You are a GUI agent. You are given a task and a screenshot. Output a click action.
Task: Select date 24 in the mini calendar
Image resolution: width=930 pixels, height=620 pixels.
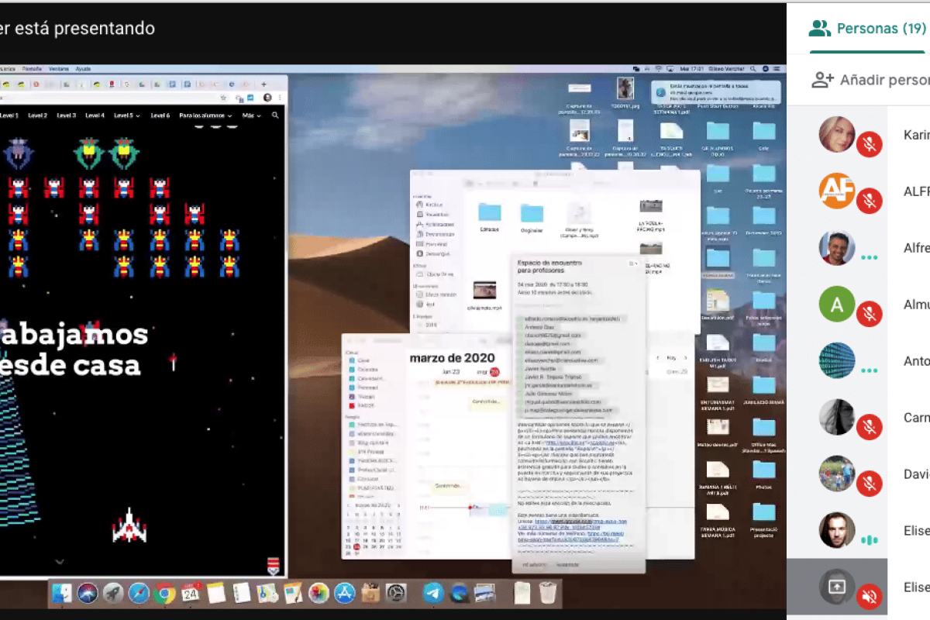356,547
